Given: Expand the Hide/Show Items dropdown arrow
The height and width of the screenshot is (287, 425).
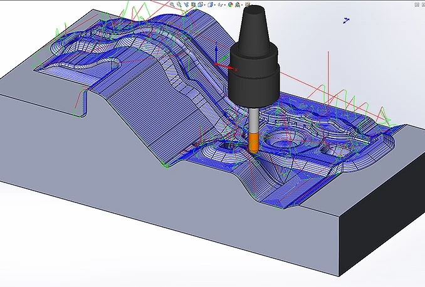Looking at the screenshot, I should [x=225, y=5].
